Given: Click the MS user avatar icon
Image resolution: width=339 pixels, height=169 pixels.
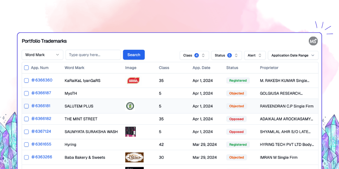Looking at the screenshot, I should (x=313, y=41).
